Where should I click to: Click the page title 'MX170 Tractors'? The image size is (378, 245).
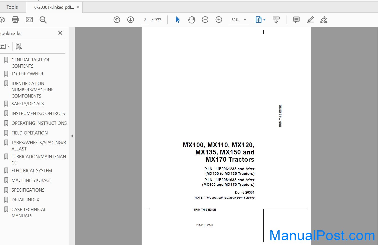tap(230, 159)
